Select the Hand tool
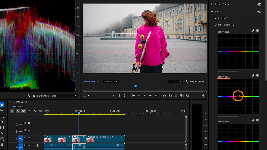Screen dimensions: 267x150 point(2,144)
